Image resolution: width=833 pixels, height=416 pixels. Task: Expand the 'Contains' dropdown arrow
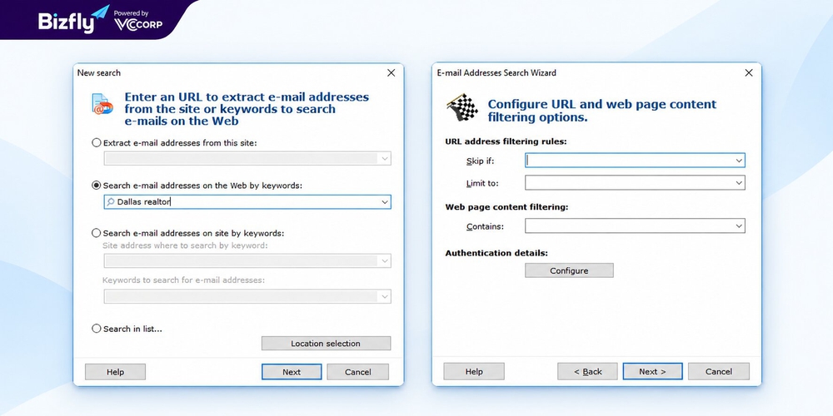point(738,226)
